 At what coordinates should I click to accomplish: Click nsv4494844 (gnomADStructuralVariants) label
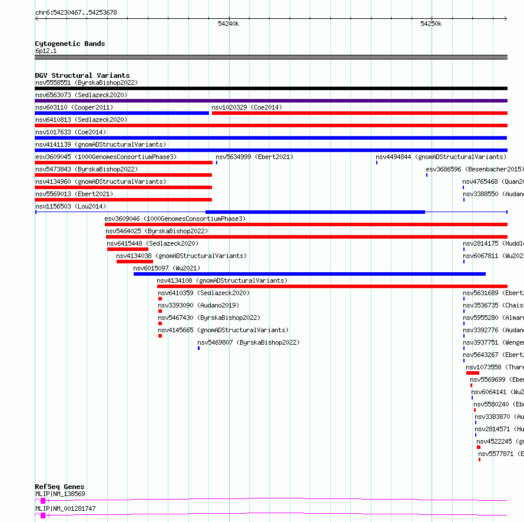pos(441,157)
